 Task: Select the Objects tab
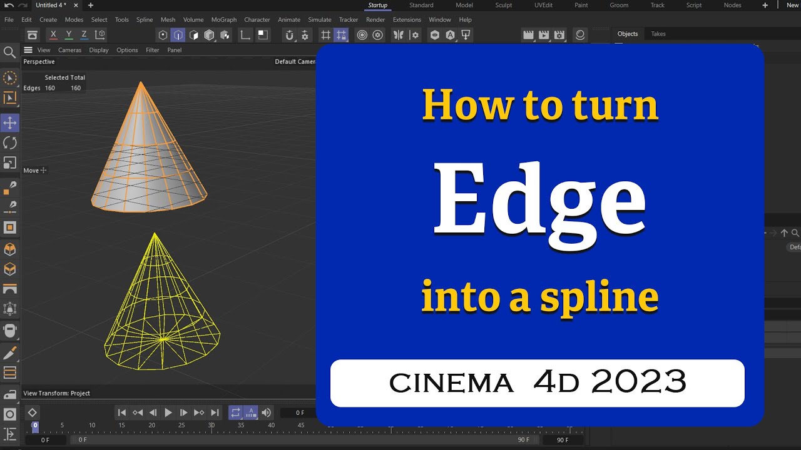tap(628, 34)
